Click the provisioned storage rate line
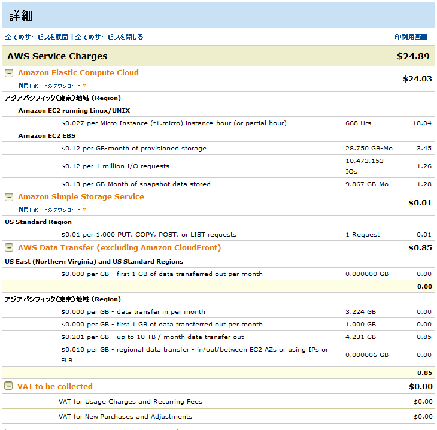 pos(133,149)
